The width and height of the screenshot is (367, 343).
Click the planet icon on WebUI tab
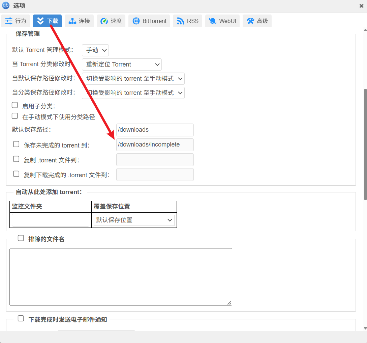(x=212, y=21)
